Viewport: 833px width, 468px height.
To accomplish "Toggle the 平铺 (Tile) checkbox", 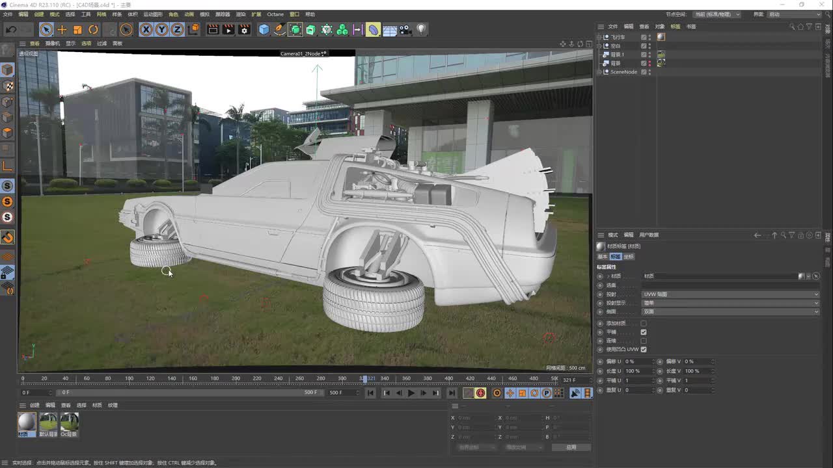I will click(x=644, y=332).
